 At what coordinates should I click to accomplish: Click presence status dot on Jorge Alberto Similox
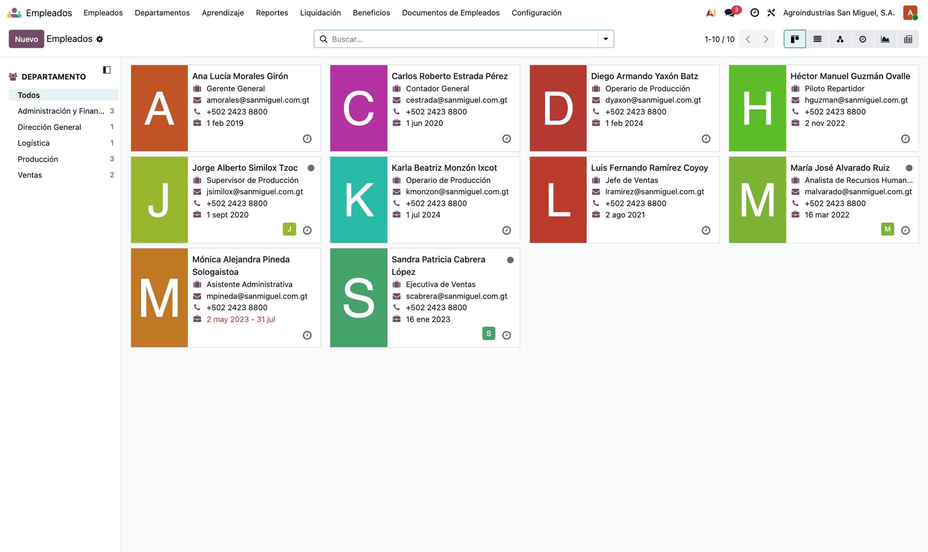tap(311, 168)
